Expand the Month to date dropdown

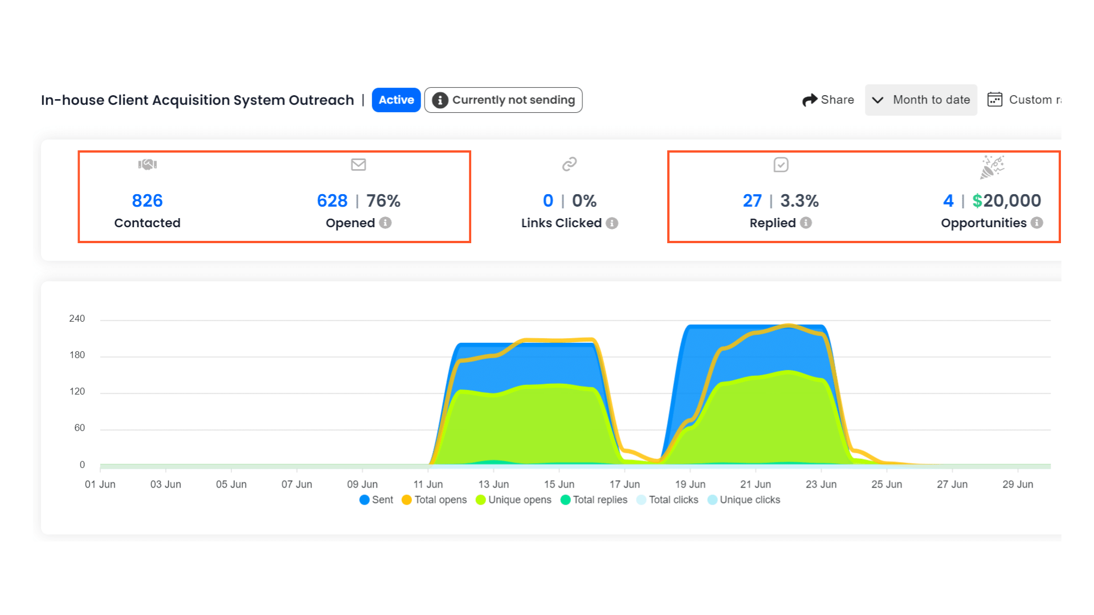point(921,100)
